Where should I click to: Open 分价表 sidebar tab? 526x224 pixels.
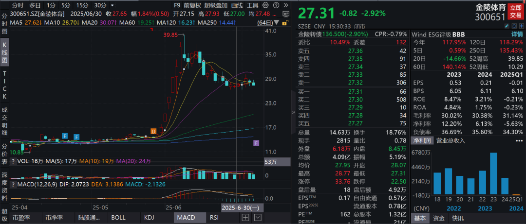coord(5,155)
